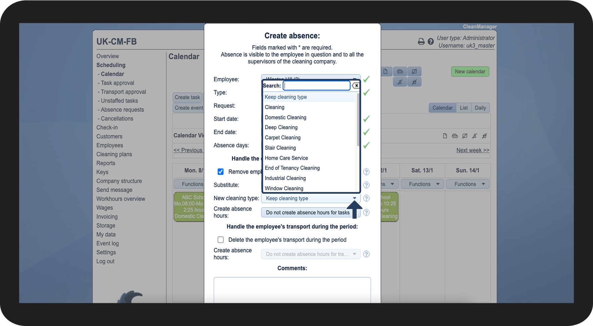593x326 pixels.
Task: Click the cleaning type list scrollbar
Action: coord(358,120)
